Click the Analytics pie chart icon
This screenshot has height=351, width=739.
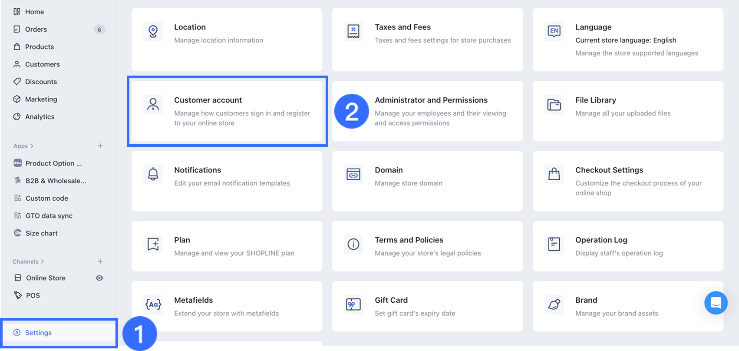pos(17,116)
